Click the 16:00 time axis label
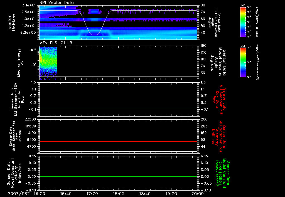The image size is (285, 197). coord(40,194)
